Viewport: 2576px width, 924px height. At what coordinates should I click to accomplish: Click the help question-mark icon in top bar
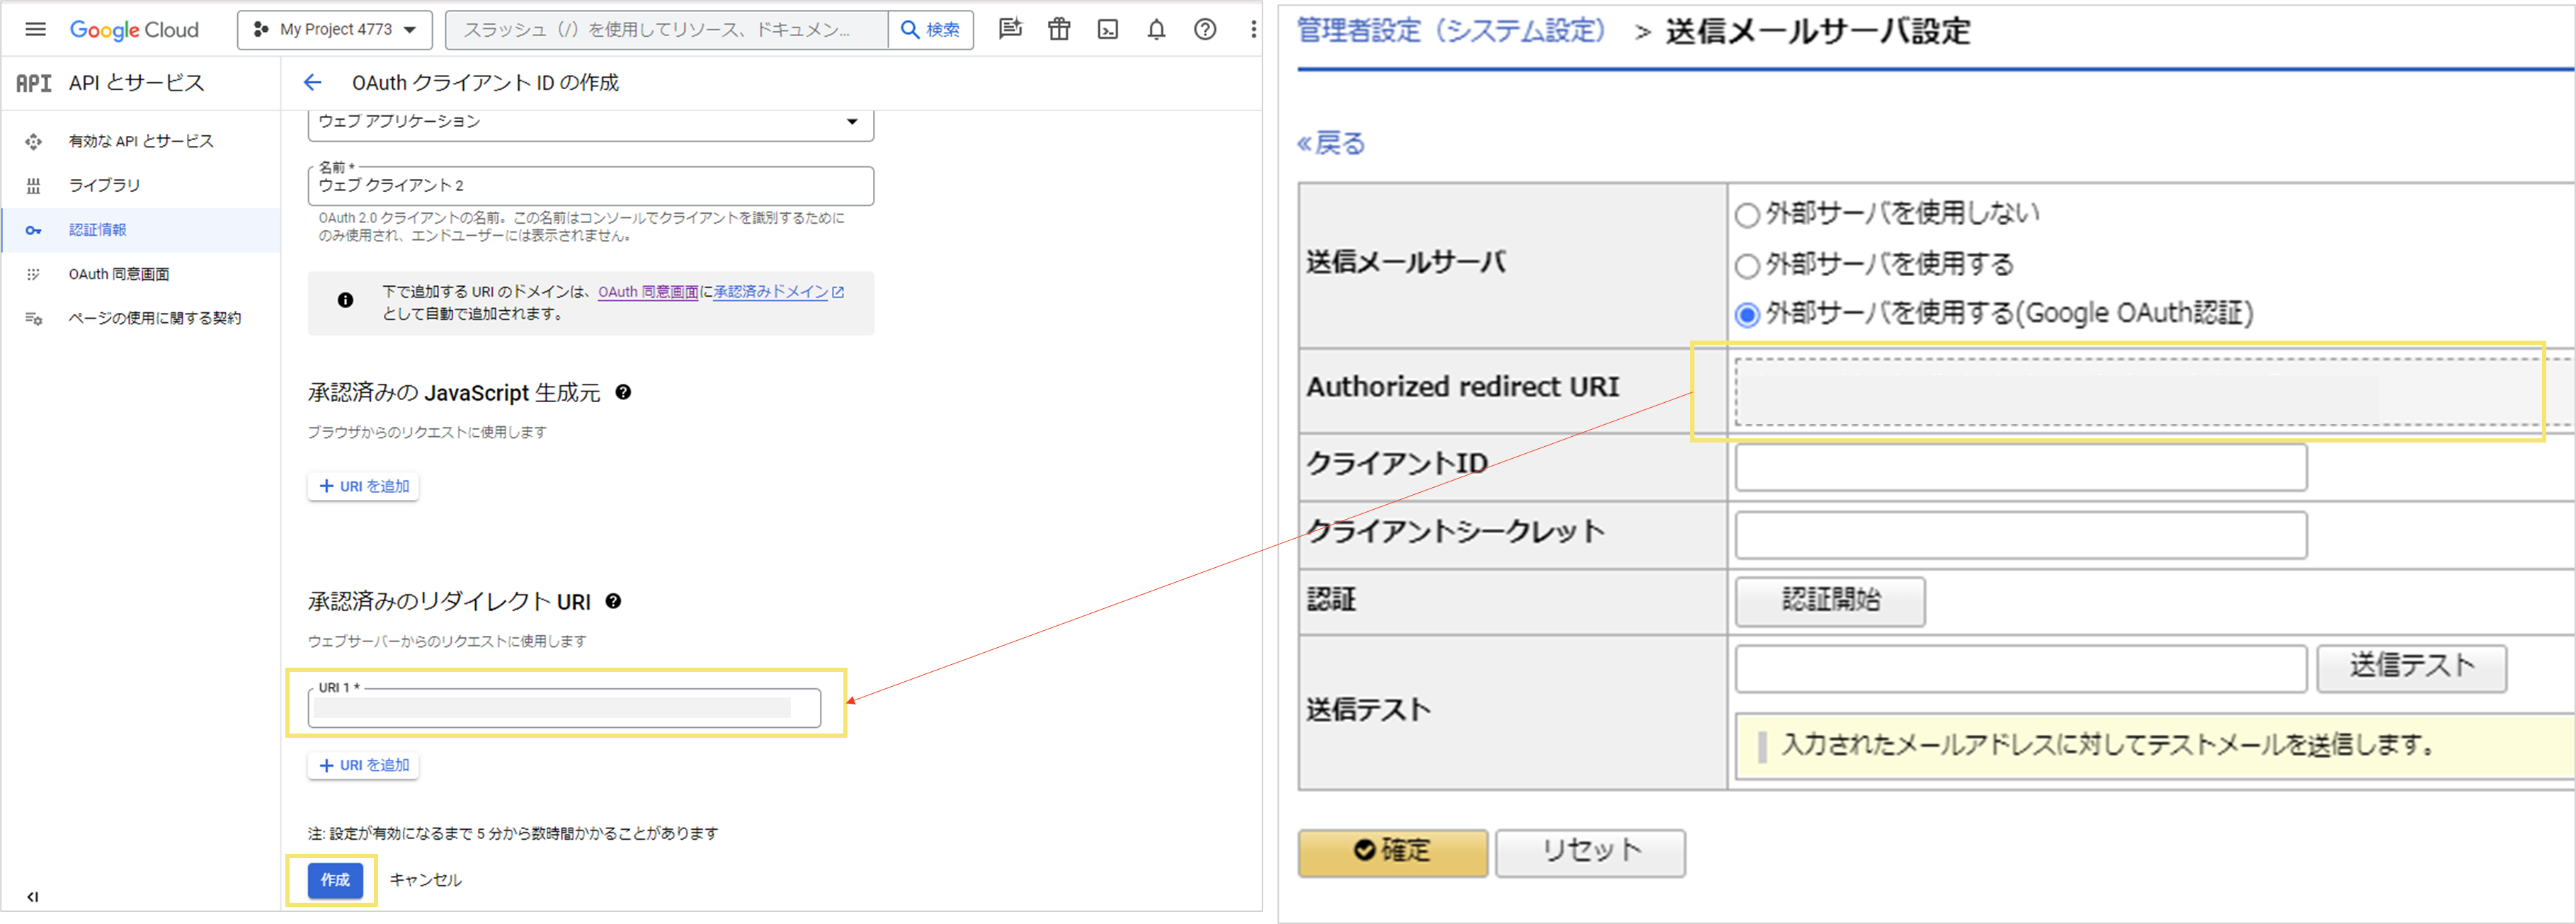click(1205, 29)
